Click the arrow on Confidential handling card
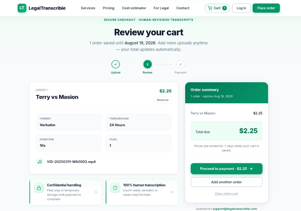Screen dimensions: 301x211 (x=96, y=192)
